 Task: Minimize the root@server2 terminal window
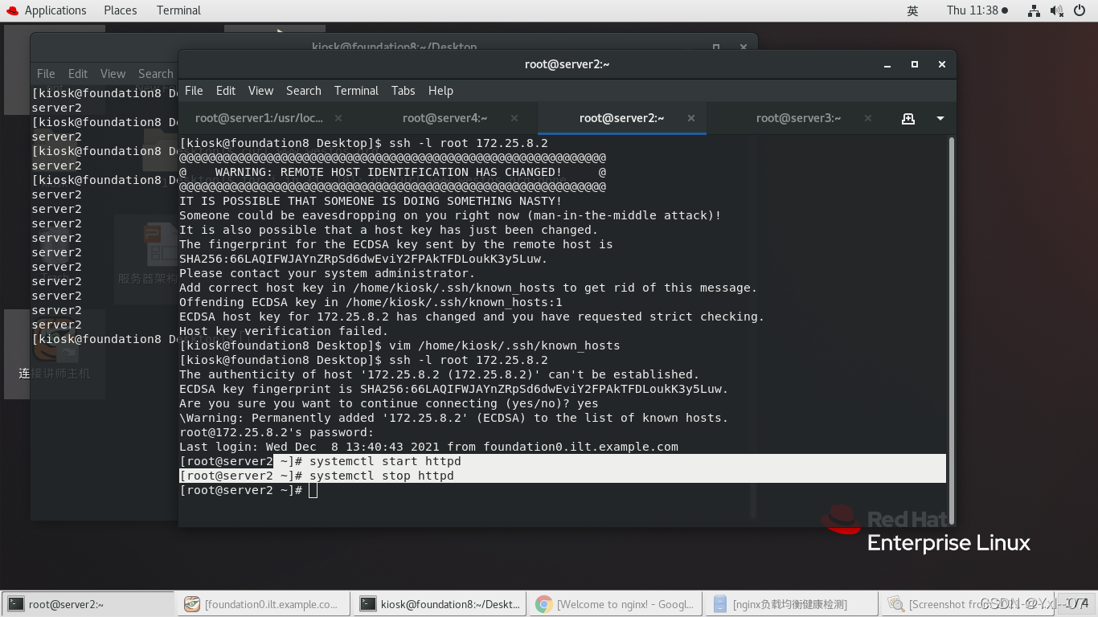click(887, 64)
